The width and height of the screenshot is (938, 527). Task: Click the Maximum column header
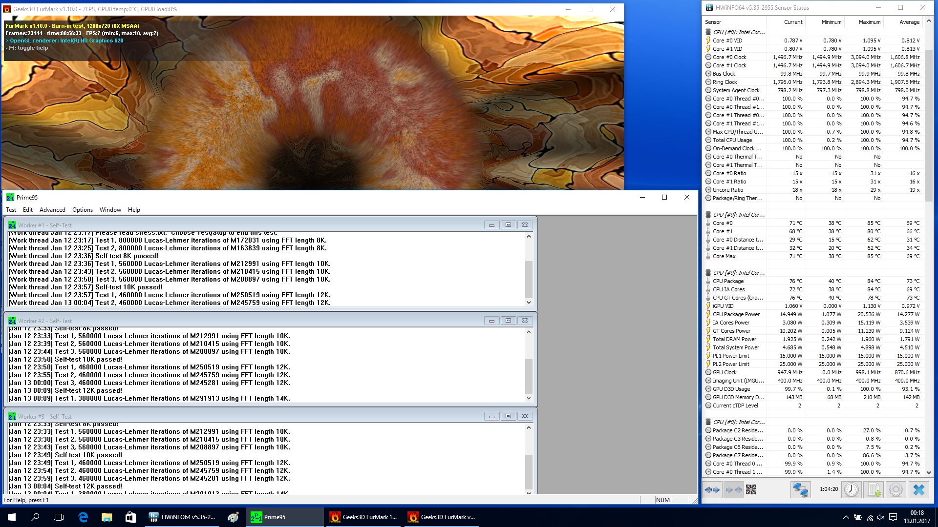coord(869,22)
